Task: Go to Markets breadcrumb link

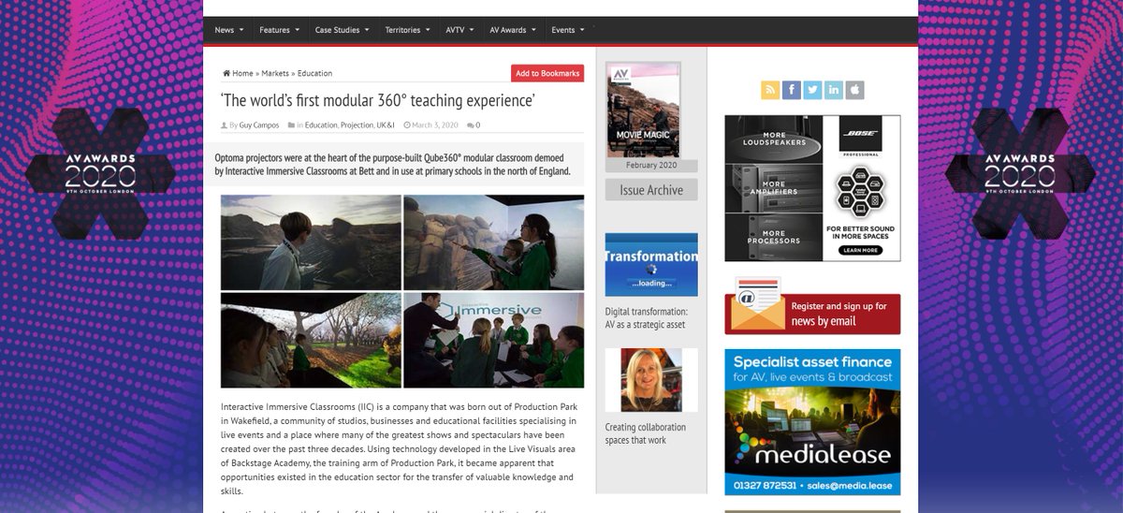Action: tap(275, 73)
